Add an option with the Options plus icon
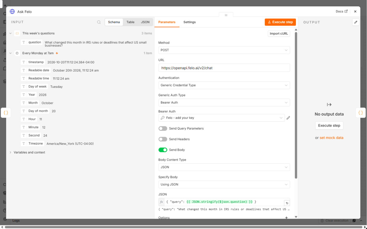Screen dimensions: 367x229 click(286, 218)
